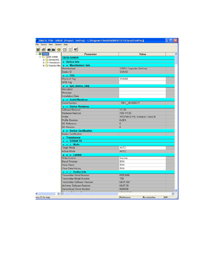Click the Parameter column header
Image resolution: width=202 pixels, height=262 pixels.
[90, 54]
